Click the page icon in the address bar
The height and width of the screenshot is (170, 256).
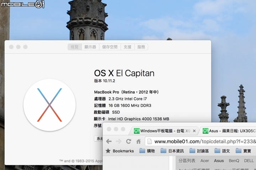tap(150, 142)
